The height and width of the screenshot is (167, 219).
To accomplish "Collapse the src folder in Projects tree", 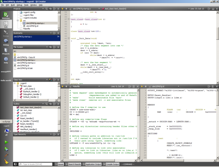I will tap(18, 20).
